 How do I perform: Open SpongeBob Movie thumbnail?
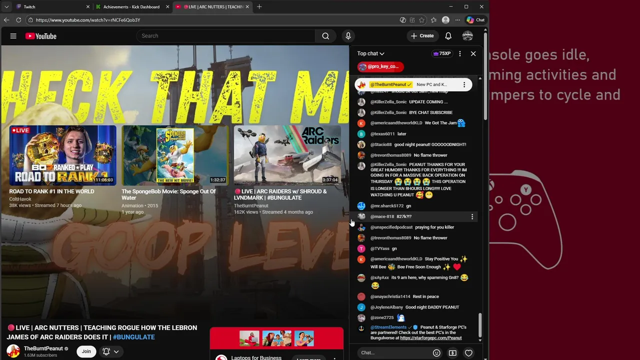coord(174,155)
